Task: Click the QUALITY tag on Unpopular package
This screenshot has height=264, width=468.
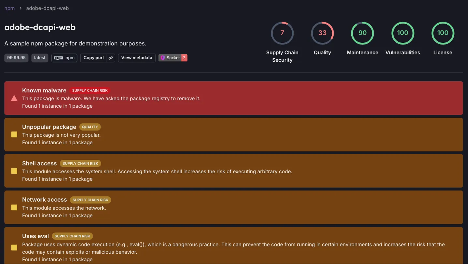Action: (90, 127)
